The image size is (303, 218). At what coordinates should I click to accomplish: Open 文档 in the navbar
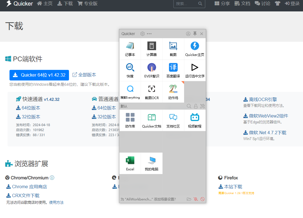(242, 3)
